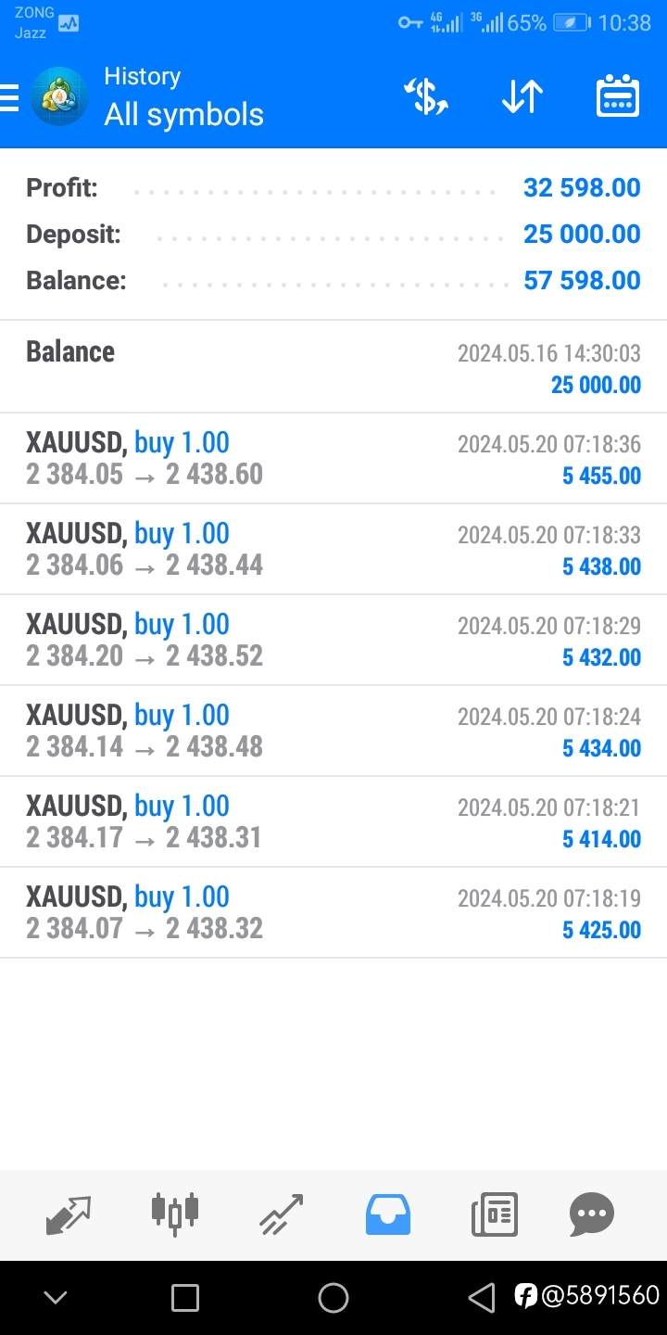Select the Balance 25 000.00 deposit entry
This screenshot has width=667, height=1335.
pyautogui.click(x=333, y=367)
